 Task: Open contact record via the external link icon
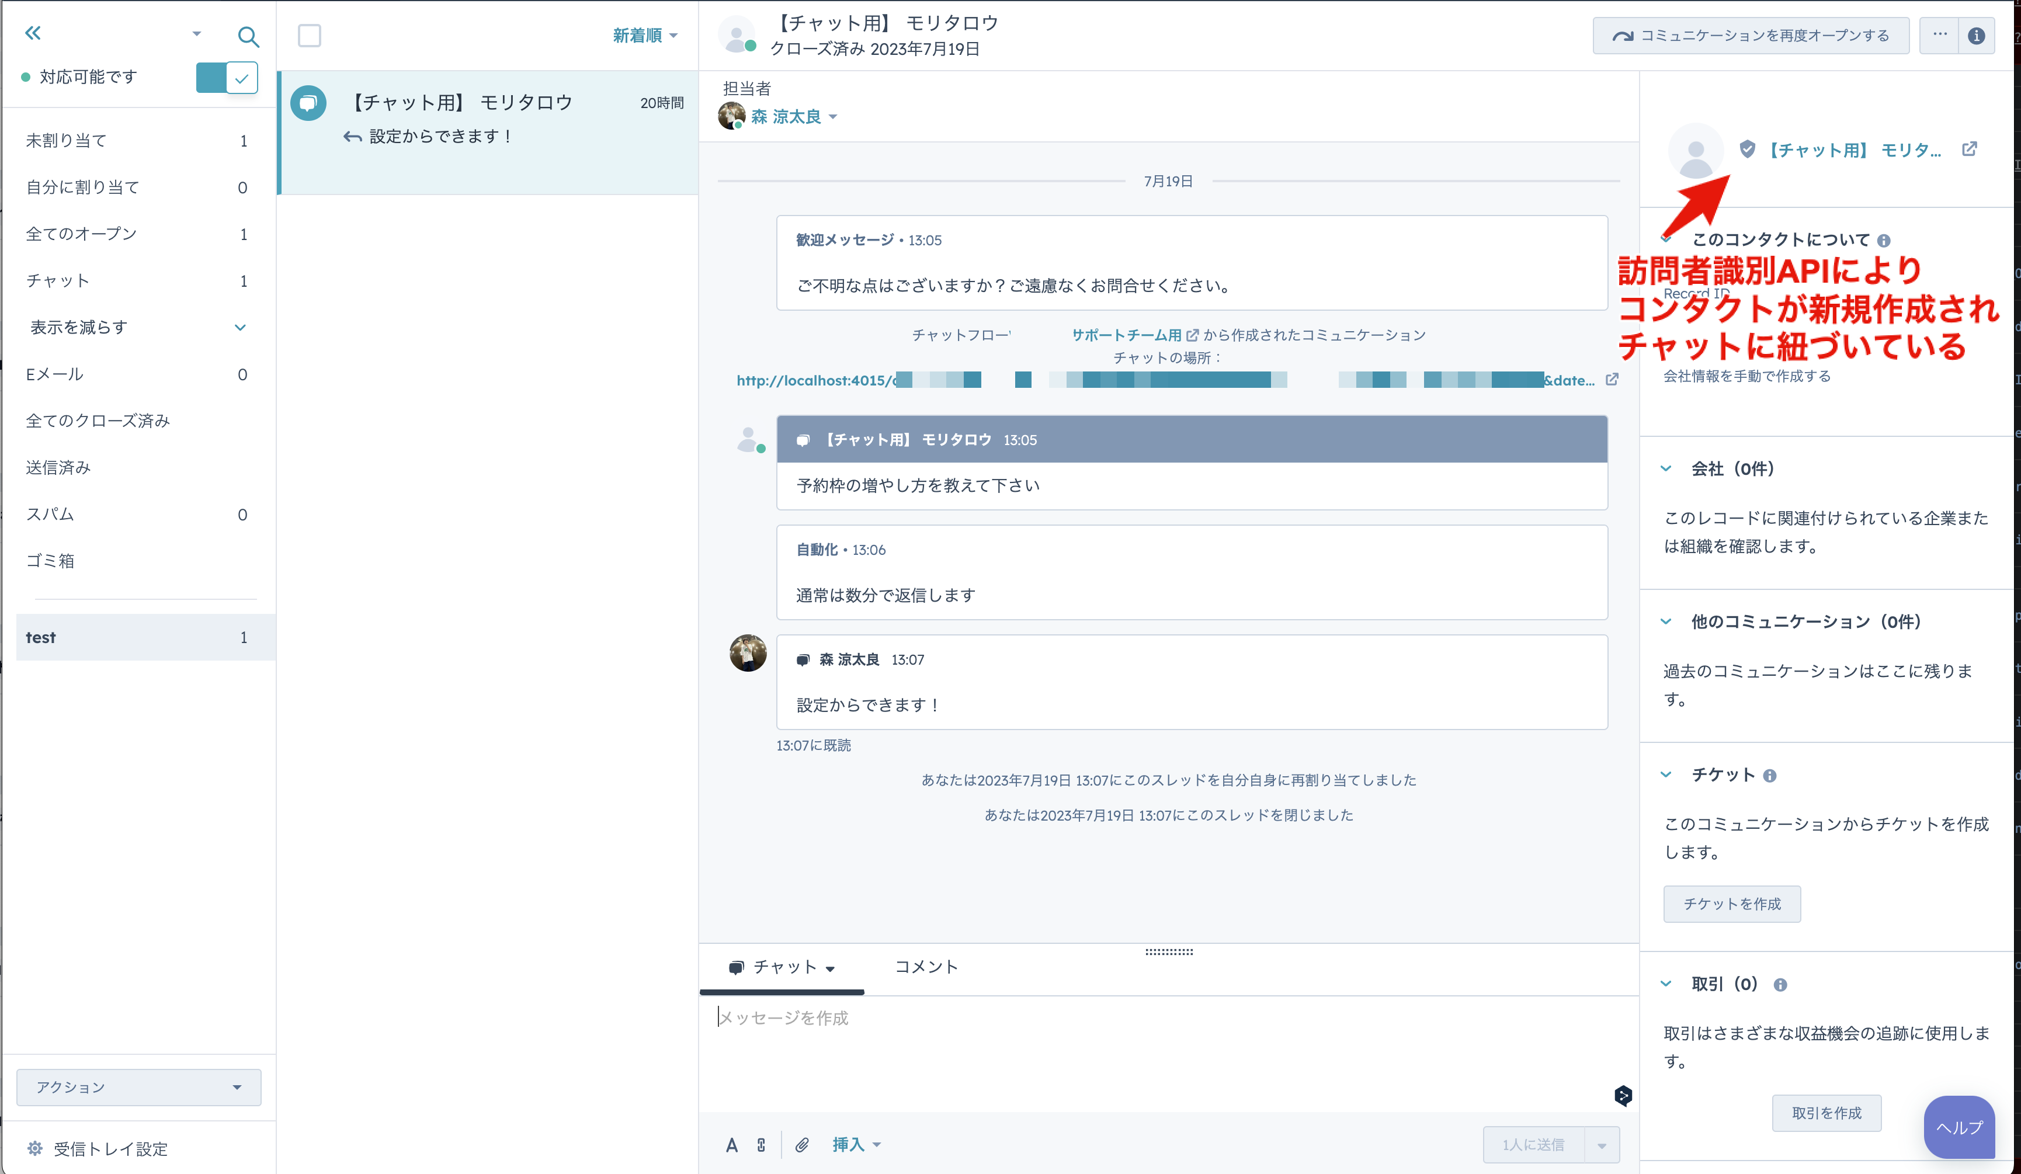tap(1970, 148)
